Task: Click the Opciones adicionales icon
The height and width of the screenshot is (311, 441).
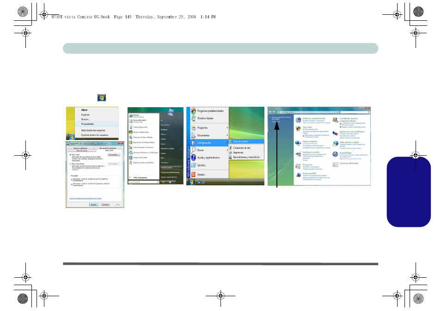Action: (x=335, y=165)
